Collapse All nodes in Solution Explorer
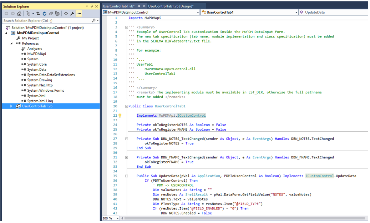 [x=51, y=14]
